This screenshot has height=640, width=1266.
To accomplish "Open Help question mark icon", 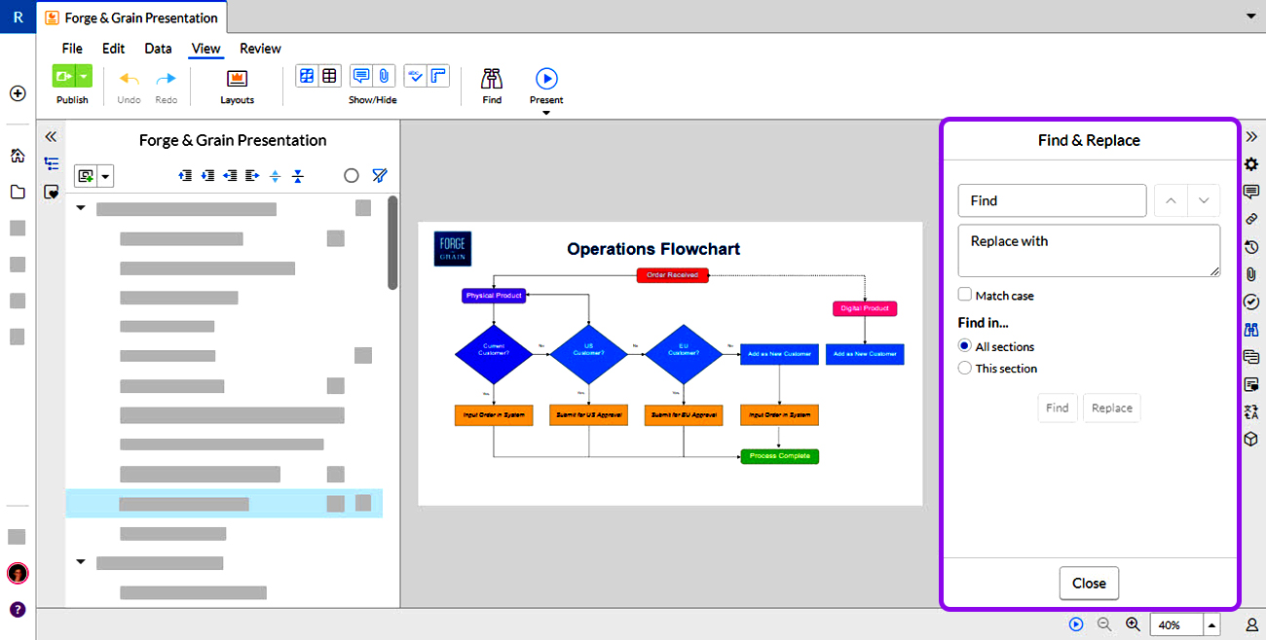I will click(x=18, y=610).
